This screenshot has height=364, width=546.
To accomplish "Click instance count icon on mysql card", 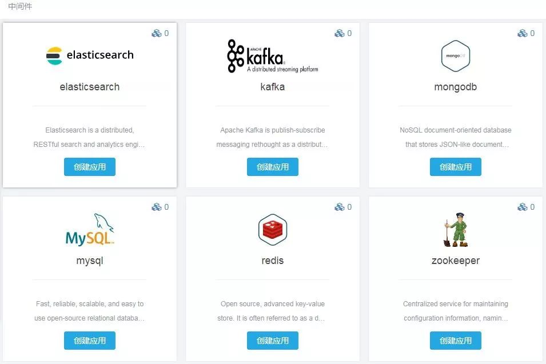I will pyautogui.click(x=156, y=207).
